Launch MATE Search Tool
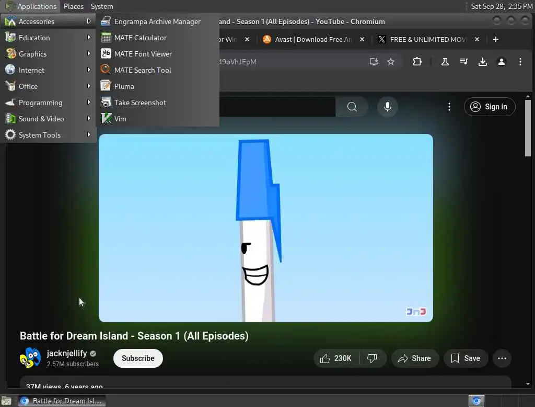535x407 pixels. click(157, 70)
